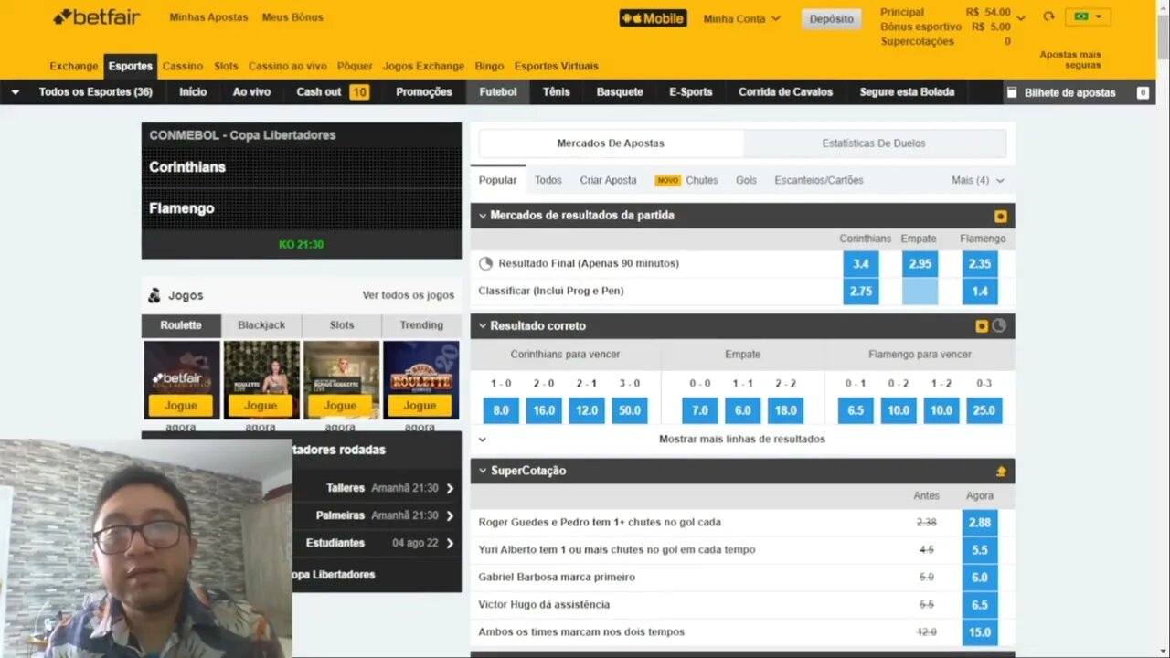This screenshot has width=1170, height=658.
Task: Bet on Corinthians at 3.4
Action: pos(861,264)
